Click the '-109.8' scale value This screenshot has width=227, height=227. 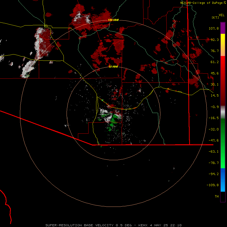213,185
